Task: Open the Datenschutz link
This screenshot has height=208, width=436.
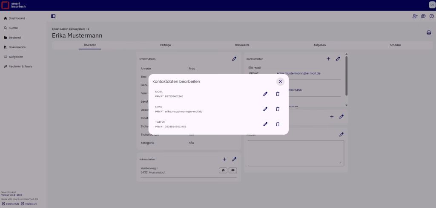Action: [x=11, y=204]
